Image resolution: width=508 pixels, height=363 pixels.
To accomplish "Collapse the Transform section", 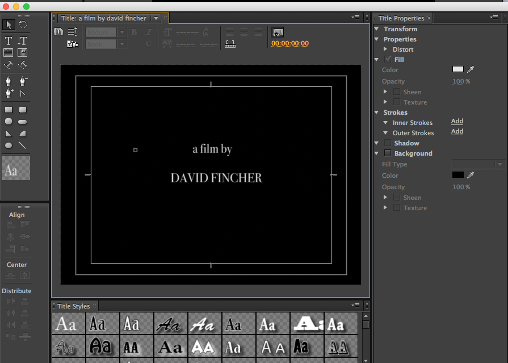I will click(377, 29).
